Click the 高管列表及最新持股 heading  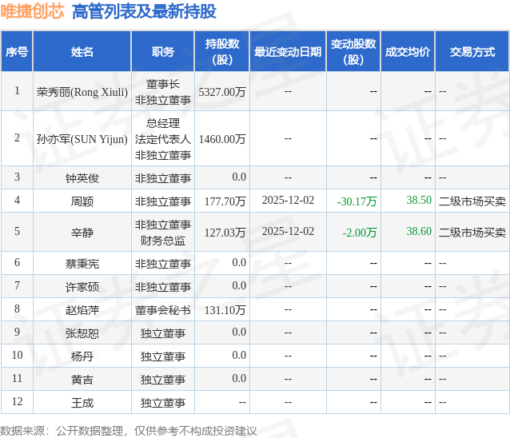tap(144, 12)
